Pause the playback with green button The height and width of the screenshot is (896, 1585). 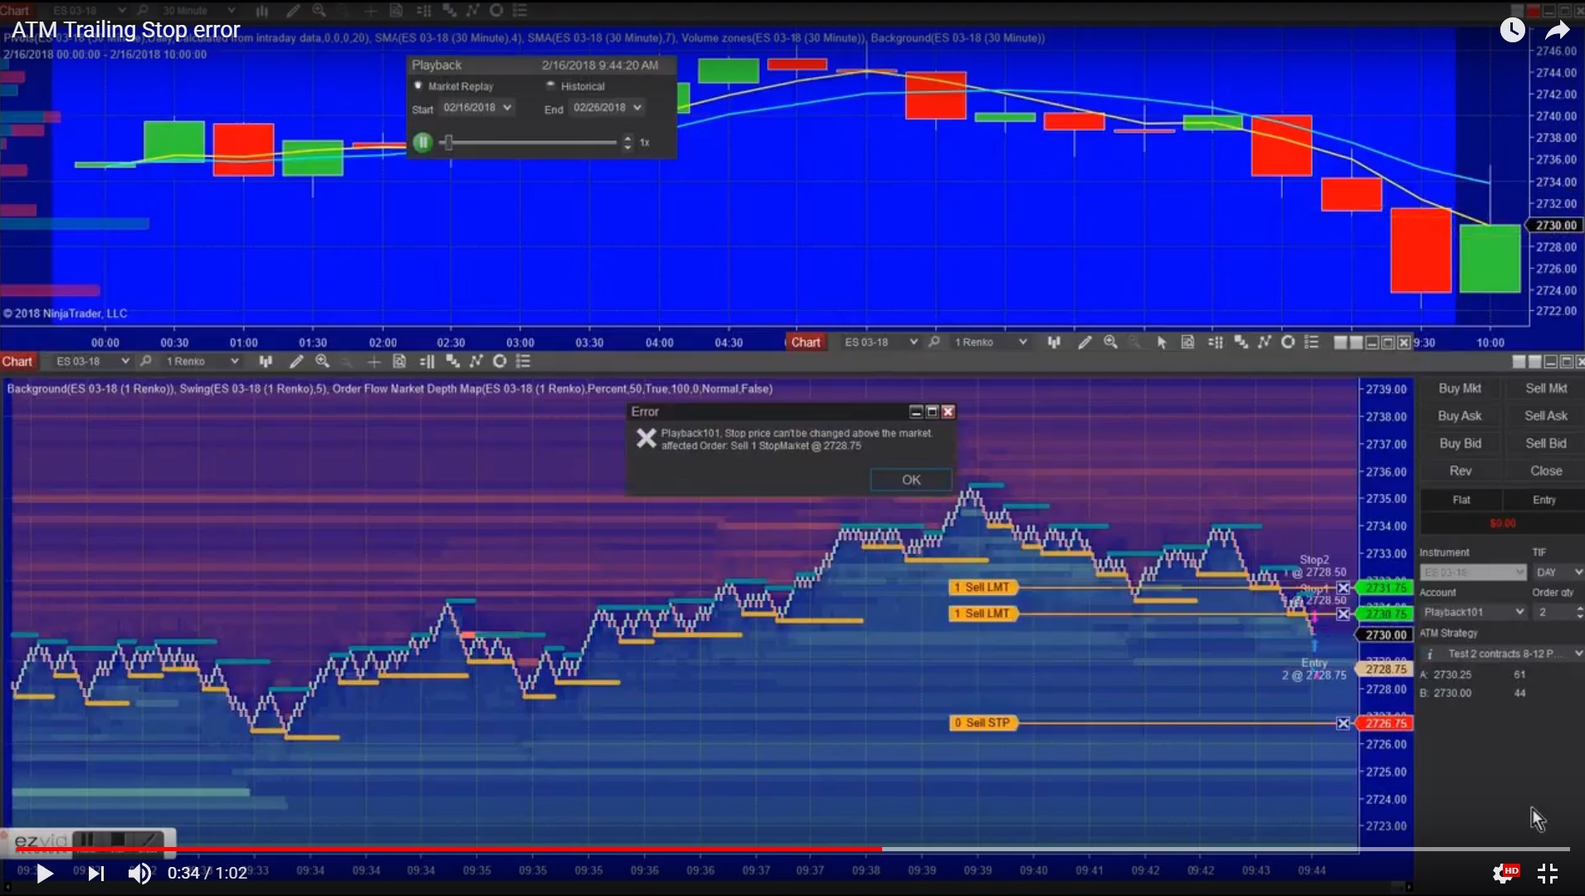pyautogui.click(x=422, y=143)
